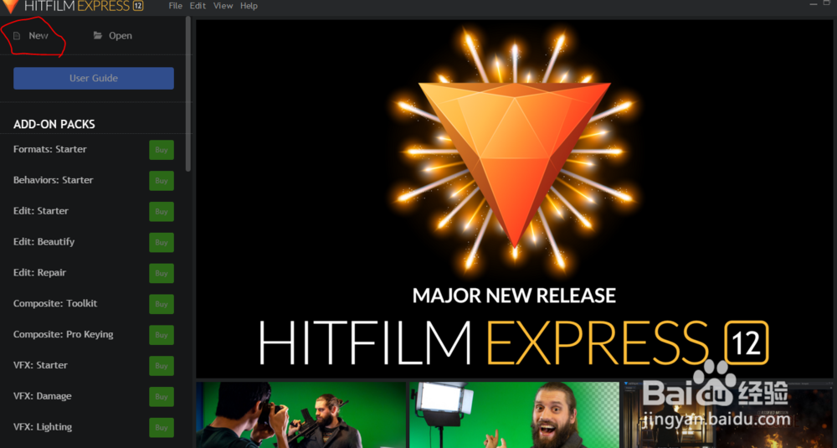This screenshot has width=837, height=448.
Task: Select the VFX: Damage text
Action: (x=42, y=396)
